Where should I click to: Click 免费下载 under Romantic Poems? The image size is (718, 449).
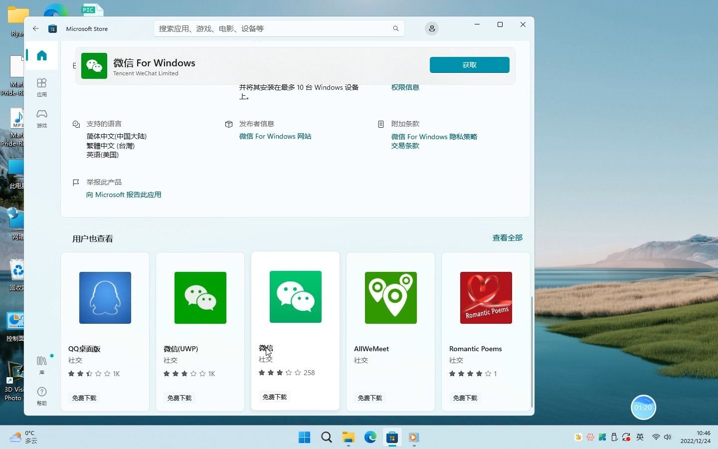tap(465, 398)
